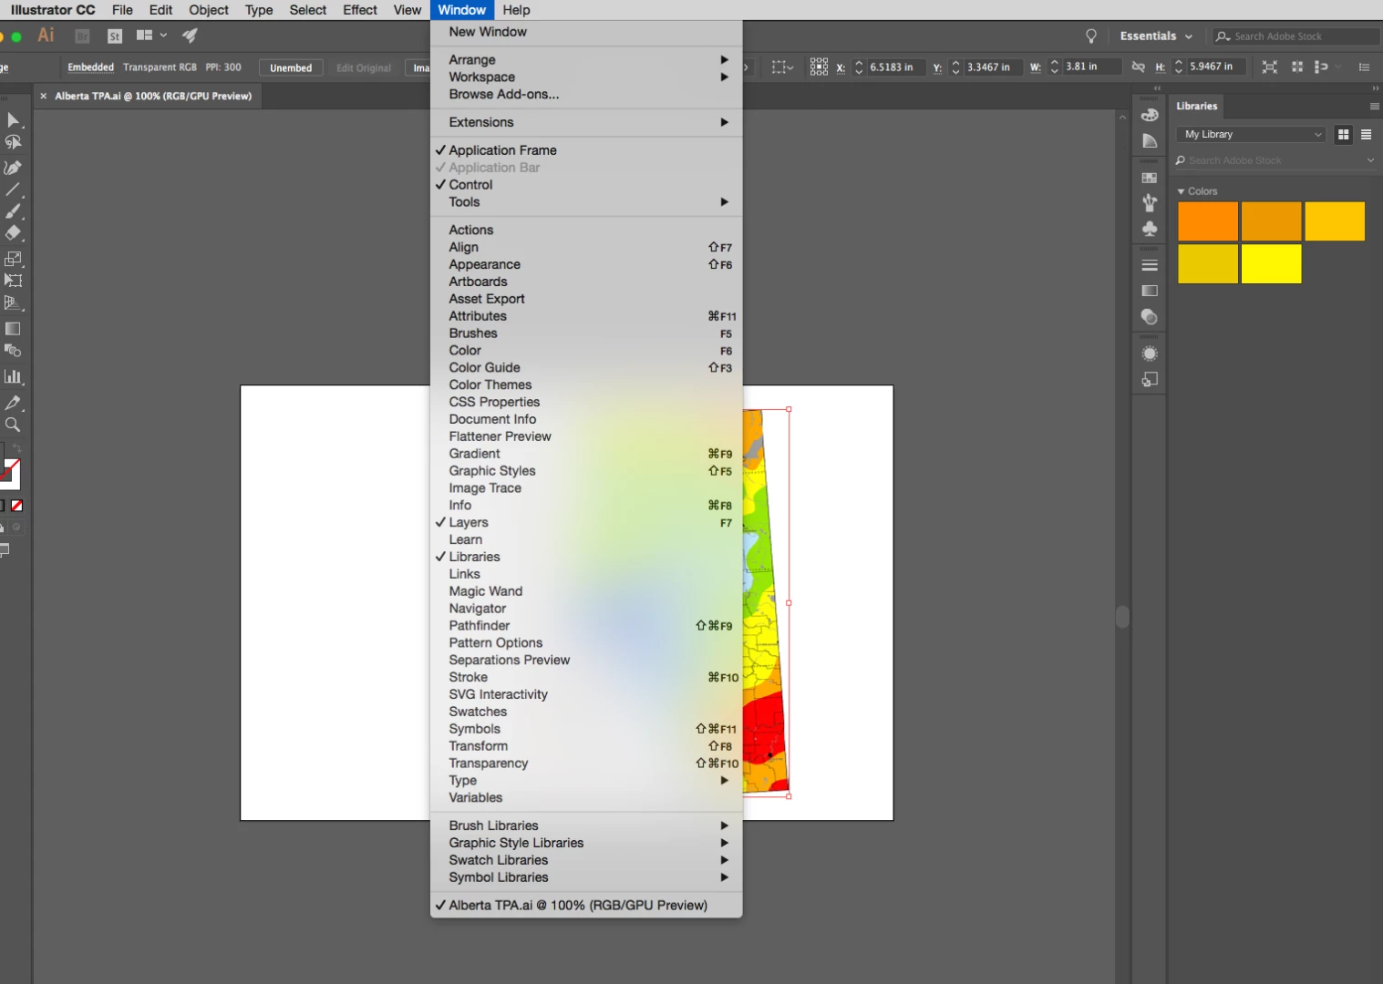Collapse the Colors section triangle
This screenshot has height=984, width=1383.
[x=1181, y=191]
